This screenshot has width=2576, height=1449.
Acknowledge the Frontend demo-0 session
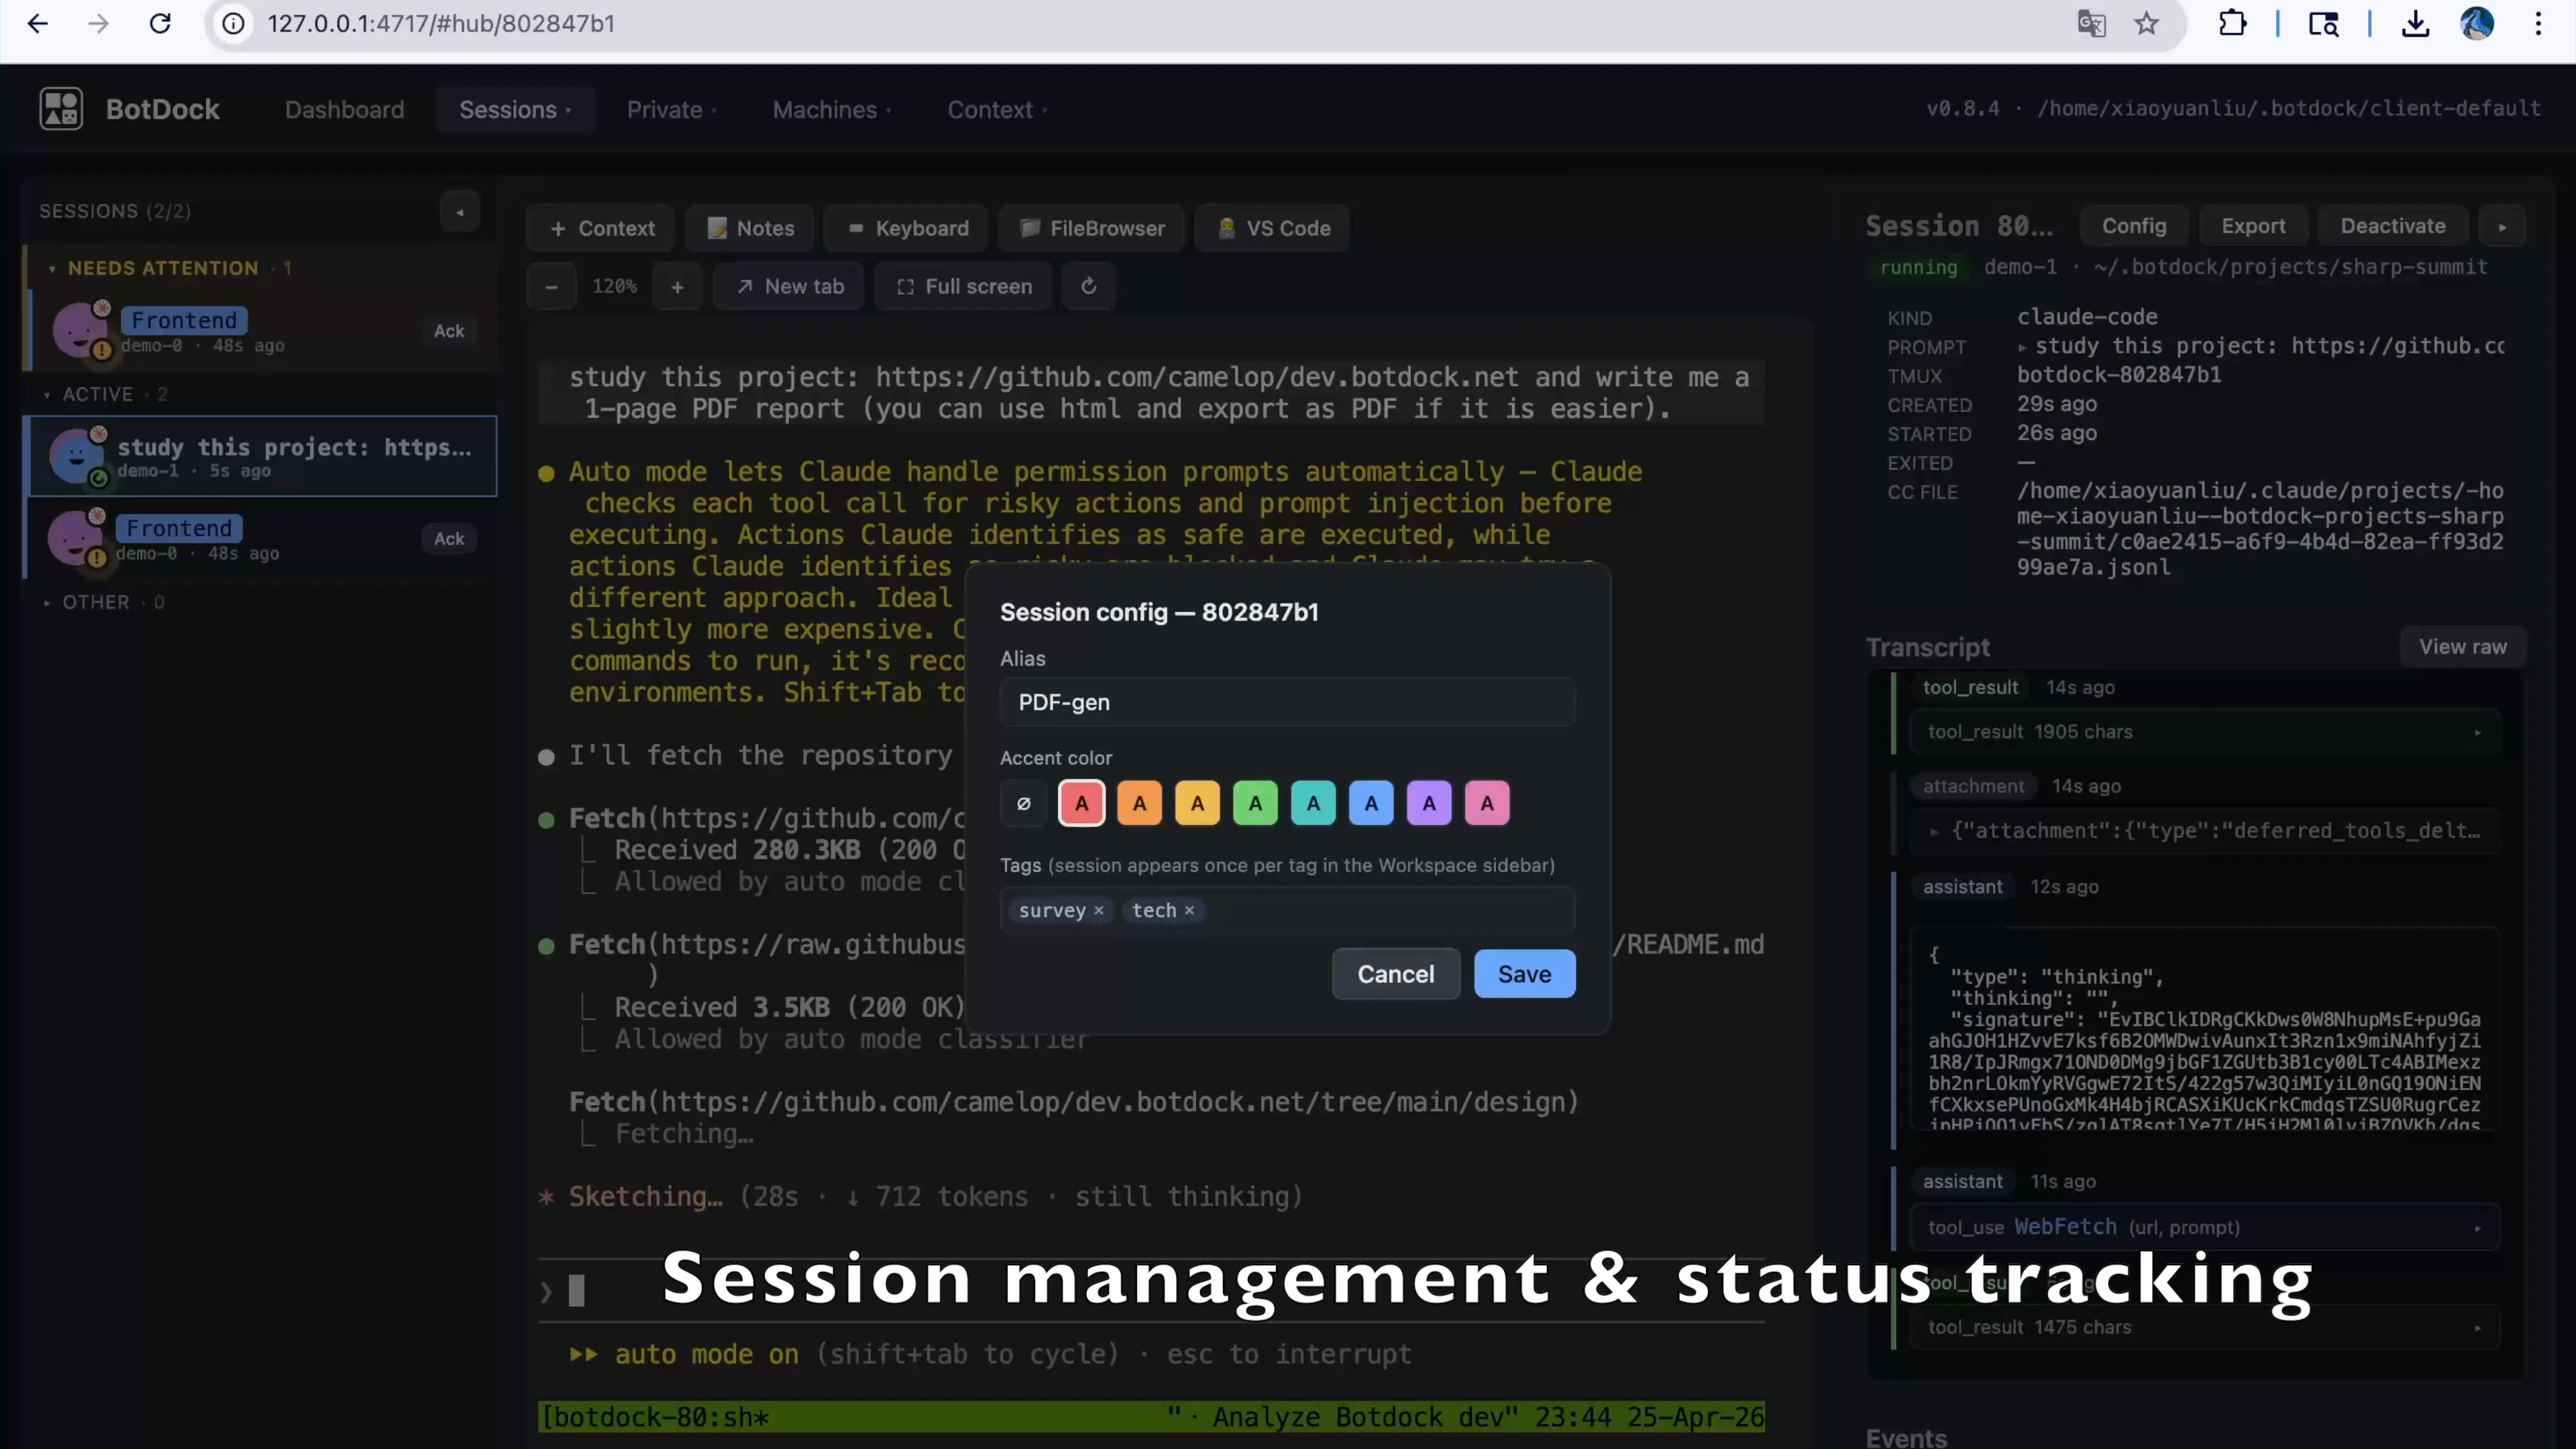tap(449, 331)
